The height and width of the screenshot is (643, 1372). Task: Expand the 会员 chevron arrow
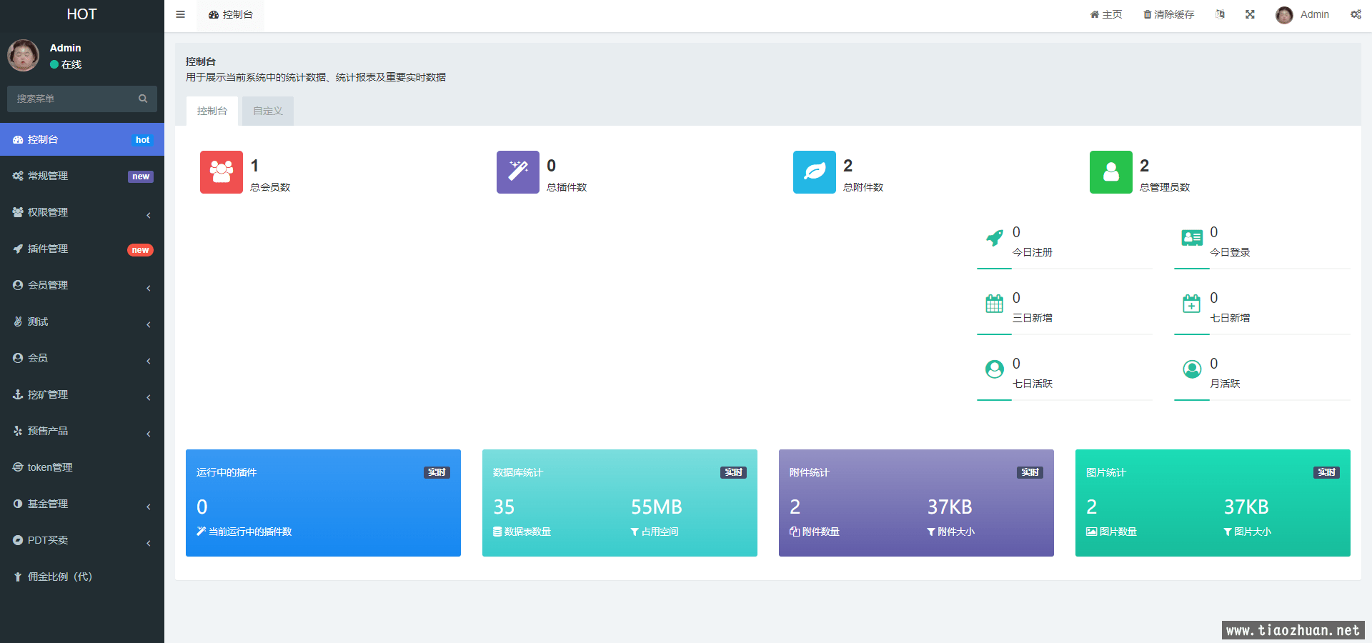click(149, 361)
